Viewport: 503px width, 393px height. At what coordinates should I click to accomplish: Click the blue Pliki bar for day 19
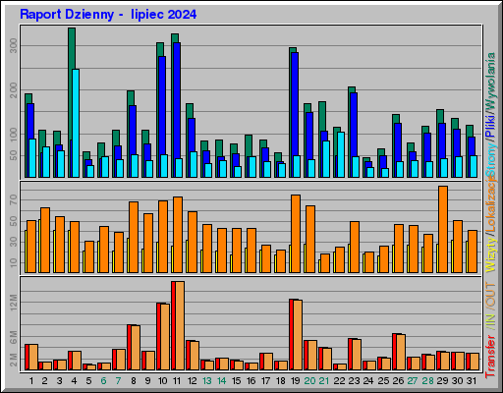tap(295, 104)
